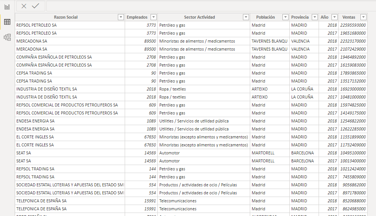Select the 12622285000 Ventas cell
Screen dimensions: 376x216
(353, 129)
